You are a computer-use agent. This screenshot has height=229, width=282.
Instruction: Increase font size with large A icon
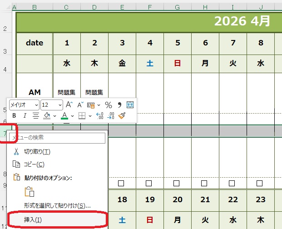[x=68, y=105]
